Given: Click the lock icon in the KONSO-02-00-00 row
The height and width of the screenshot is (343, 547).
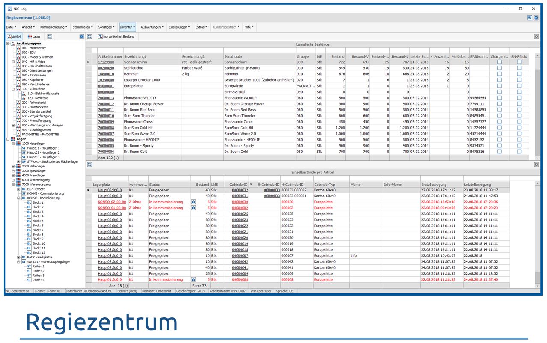Looking at the screenshot, I should 193,202.
